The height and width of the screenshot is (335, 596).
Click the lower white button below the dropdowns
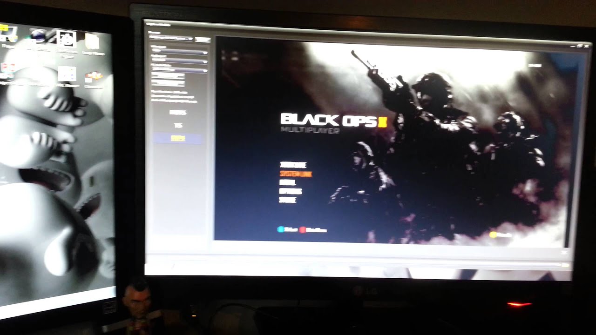point(168,83)
